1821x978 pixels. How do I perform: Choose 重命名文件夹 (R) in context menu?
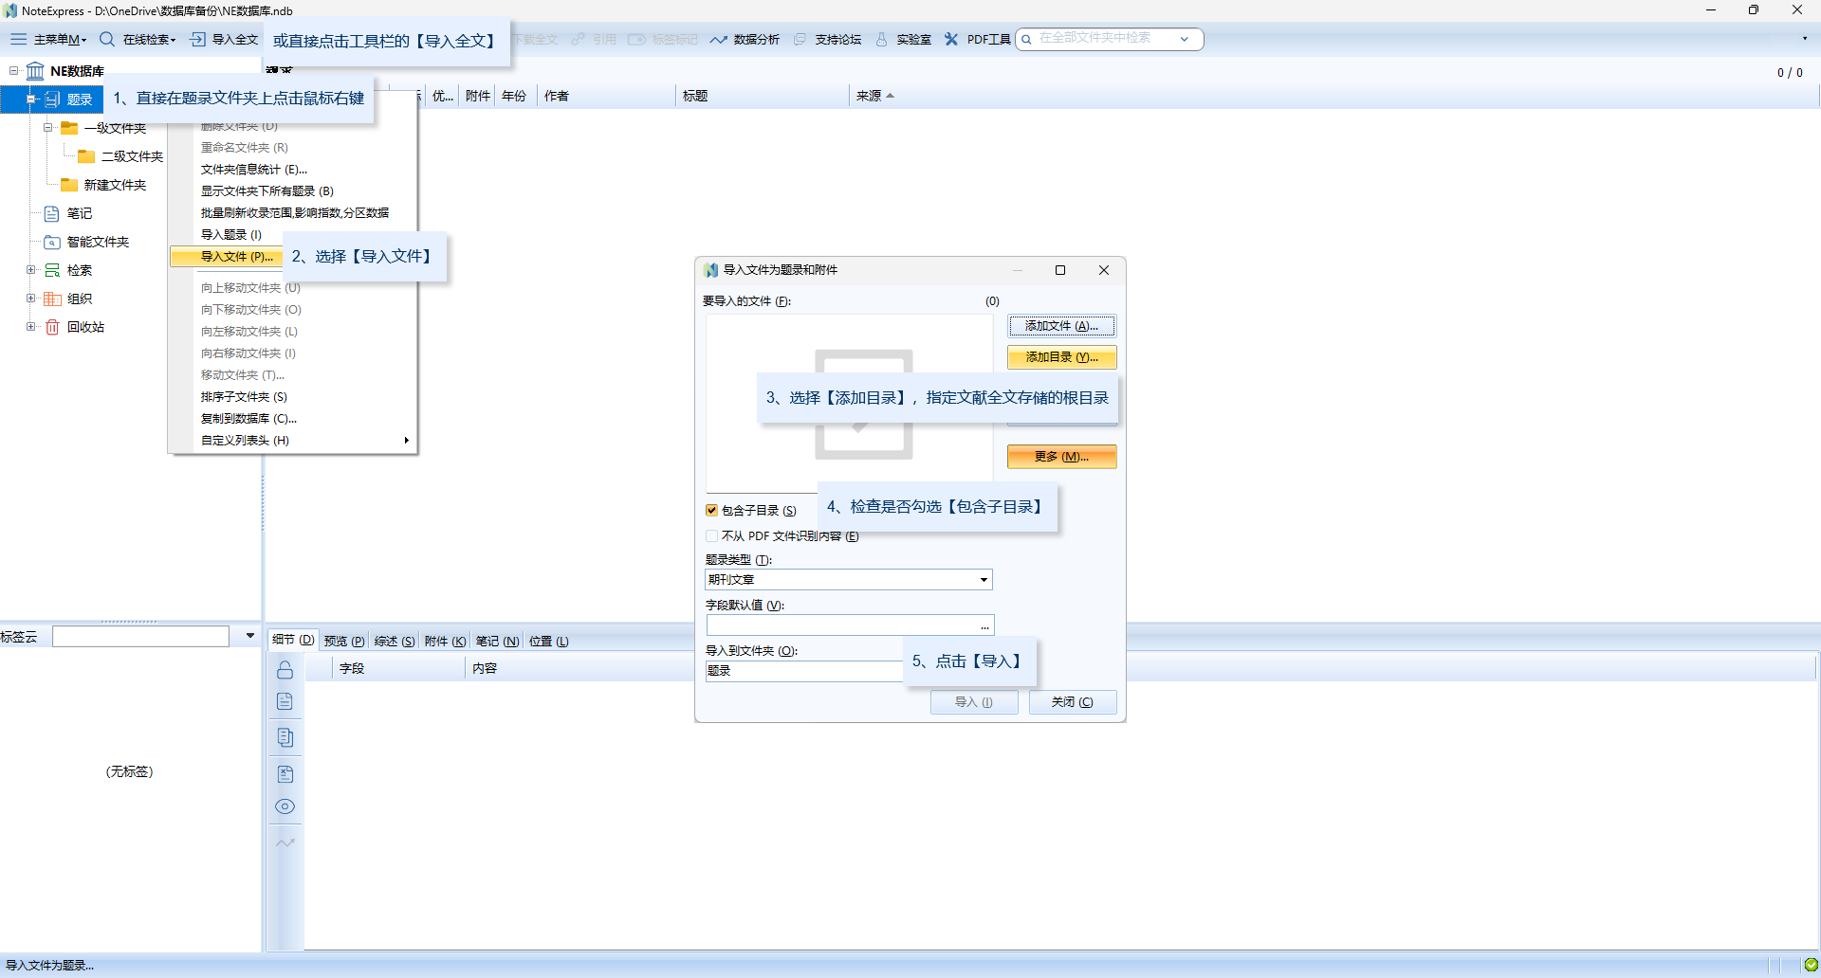click(244, 148)
